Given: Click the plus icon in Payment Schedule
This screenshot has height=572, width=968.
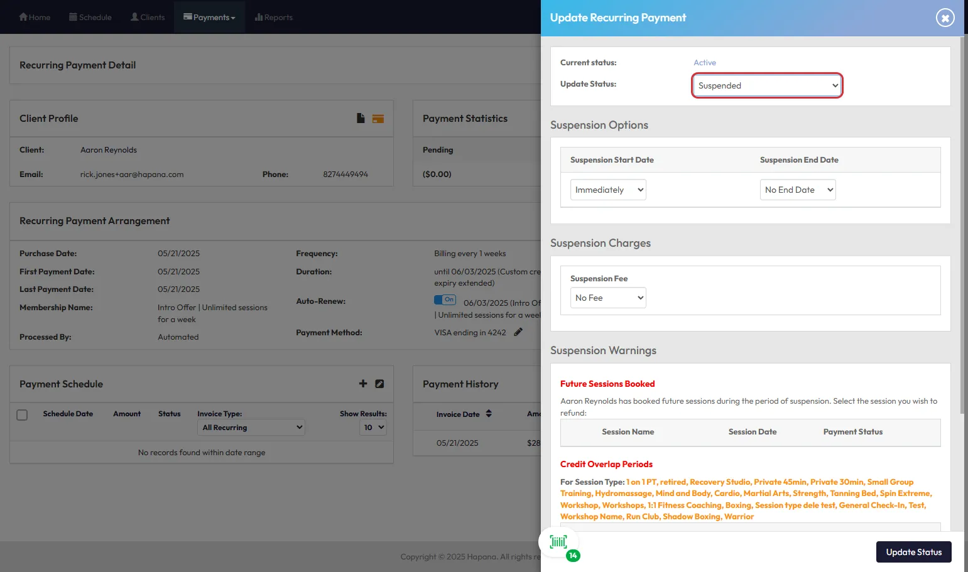Looking at the screenshot, I should 363,384.
